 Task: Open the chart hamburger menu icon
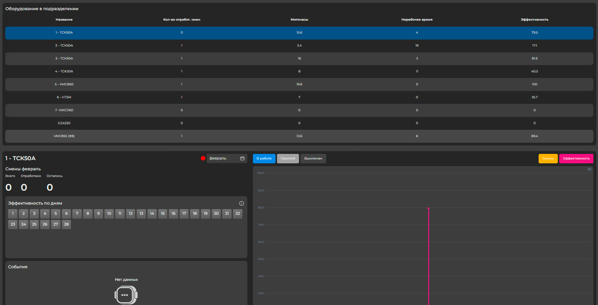pyautogui.click(x=589, y=169)
